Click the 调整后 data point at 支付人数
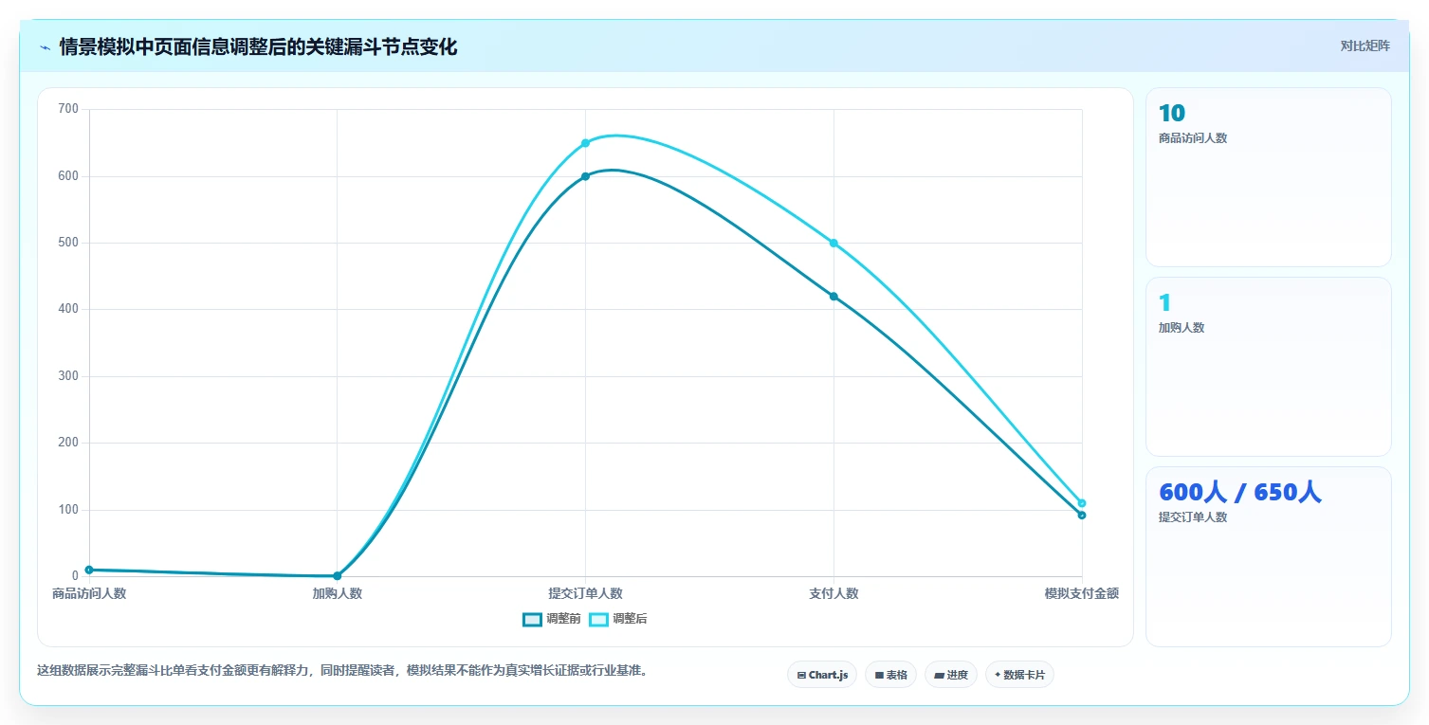The width and height of the screenshot is (1429, 725). tap(834, 243)
